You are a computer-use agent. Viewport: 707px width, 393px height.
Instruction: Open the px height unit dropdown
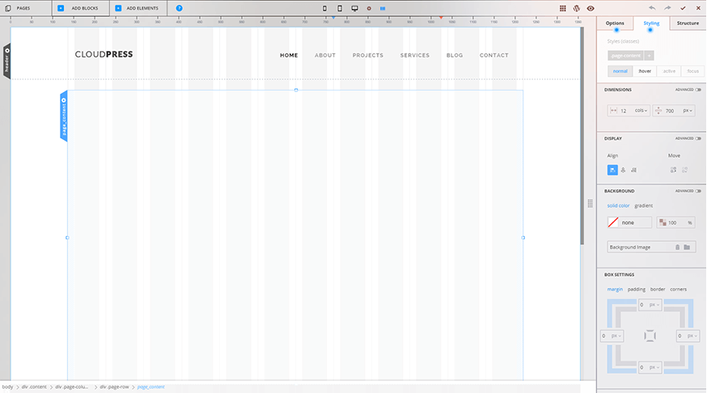pos(686,111)
